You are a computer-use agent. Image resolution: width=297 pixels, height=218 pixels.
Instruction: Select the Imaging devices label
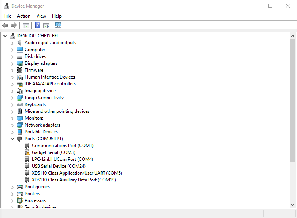41,91
